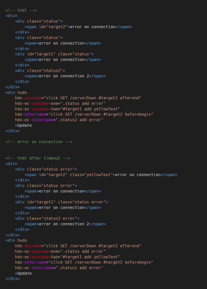Click the class="status2 error" div line
207x289 pixels.
point(47,219)
